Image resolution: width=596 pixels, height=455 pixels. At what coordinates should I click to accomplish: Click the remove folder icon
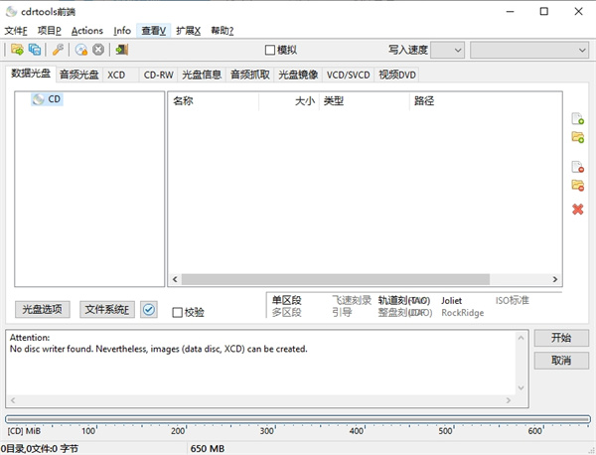click(578, 185)
